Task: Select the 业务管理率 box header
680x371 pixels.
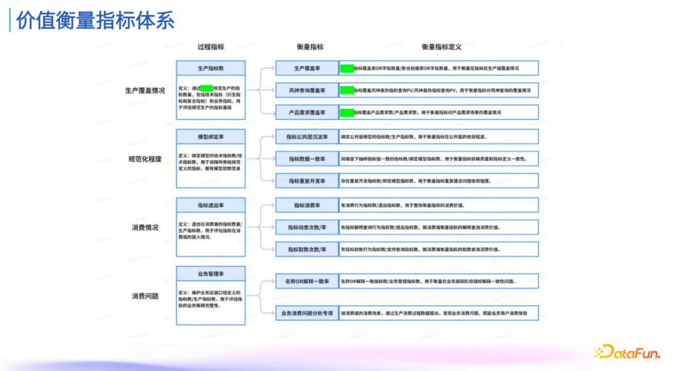Action: pyautogui.click(x=211, y=274)
